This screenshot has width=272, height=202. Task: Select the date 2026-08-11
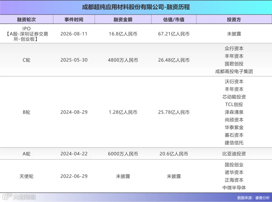tap(74, 34)
